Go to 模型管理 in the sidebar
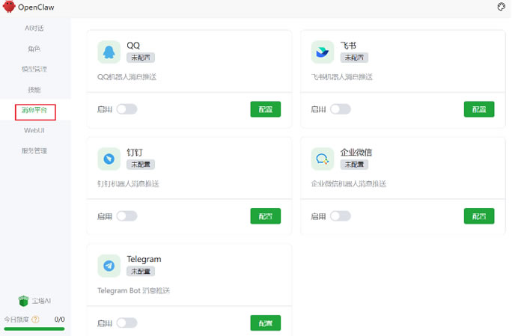Image resolution: width=524 pixels, height=336 pixels. [x=34, y=69]
